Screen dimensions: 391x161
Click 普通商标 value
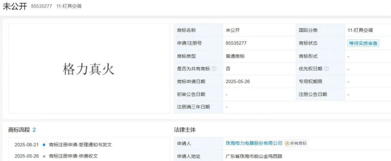[235, 56]
